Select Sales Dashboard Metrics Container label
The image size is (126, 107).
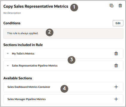tap(29, 87)
